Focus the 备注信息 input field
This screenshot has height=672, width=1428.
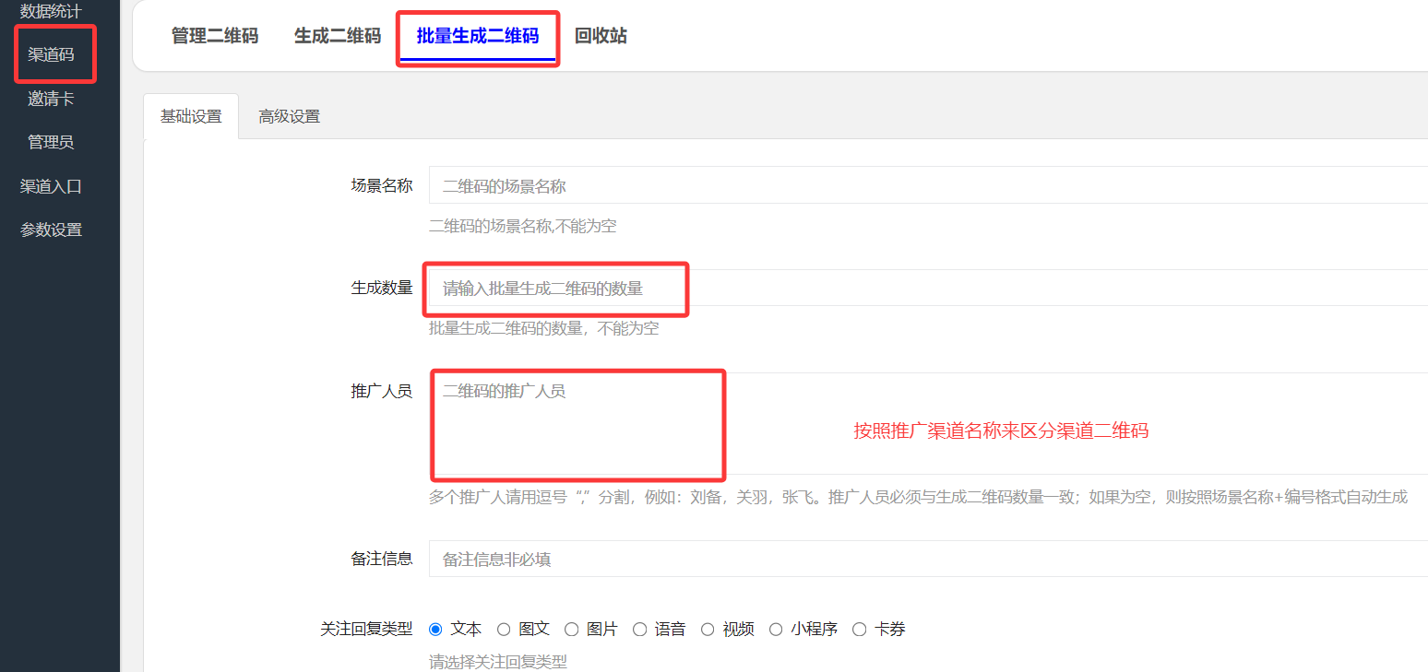pos(928,559)
